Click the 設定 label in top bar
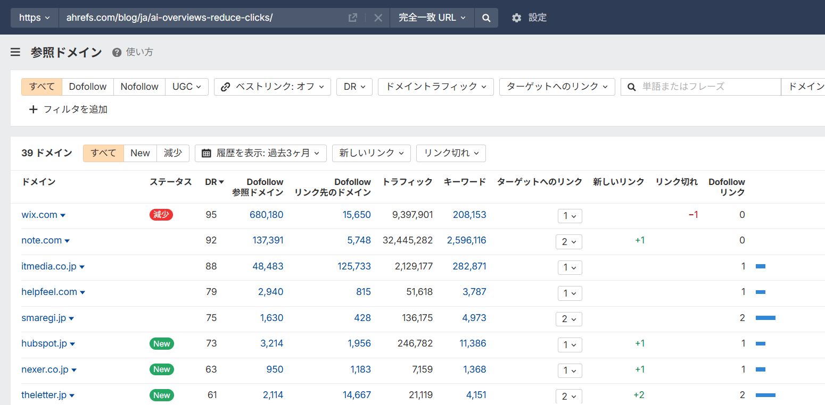Screen dimensions: 825x405 pyautogui.click(x=538, y=18)
